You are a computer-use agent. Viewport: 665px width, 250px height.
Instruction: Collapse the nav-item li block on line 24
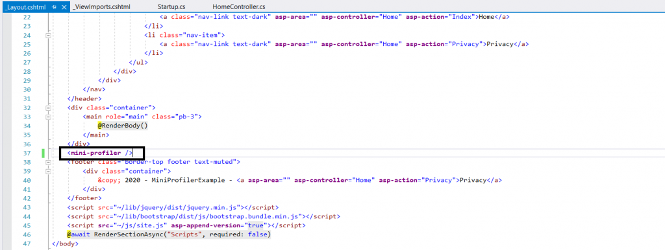48,36
